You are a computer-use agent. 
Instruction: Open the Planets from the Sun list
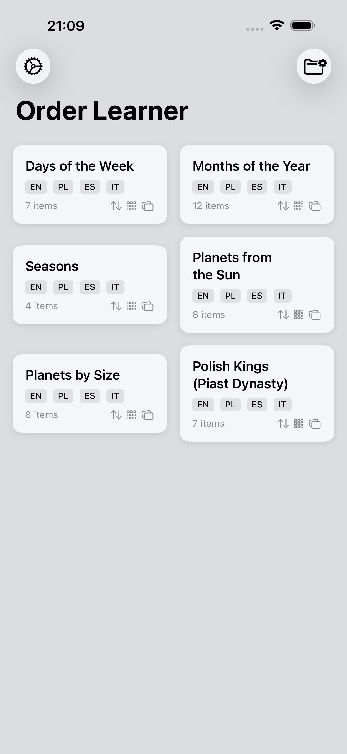click(232, 266)
